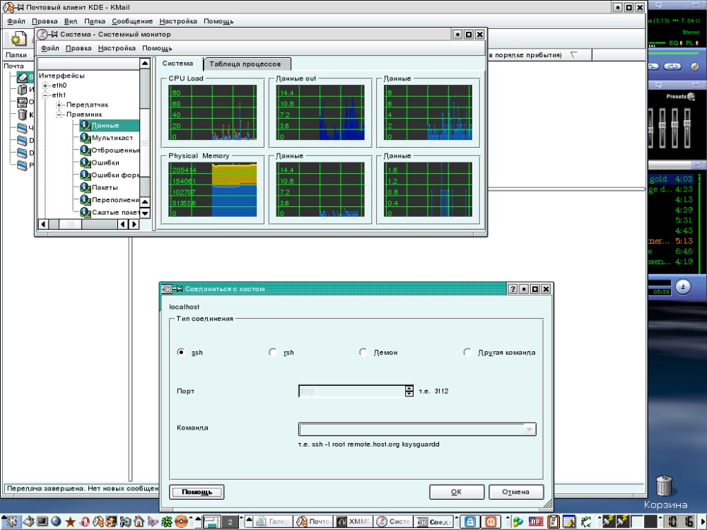Click the sensor tree scroll-right arrow
Viewport: 707px width, 530px height.
point(134,224)
